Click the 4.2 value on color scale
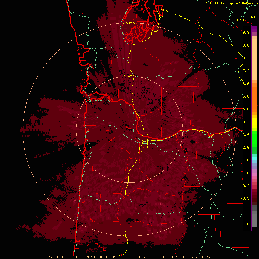The width and height of the screenshot is (259, 259). pyautogui.click(x=246, y=122)
